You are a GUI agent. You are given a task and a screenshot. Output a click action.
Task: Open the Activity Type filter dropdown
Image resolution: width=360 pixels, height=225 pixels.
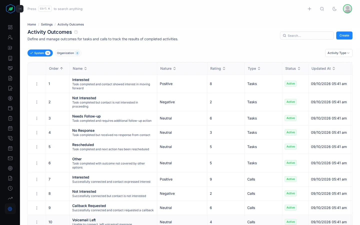point(339,53)
